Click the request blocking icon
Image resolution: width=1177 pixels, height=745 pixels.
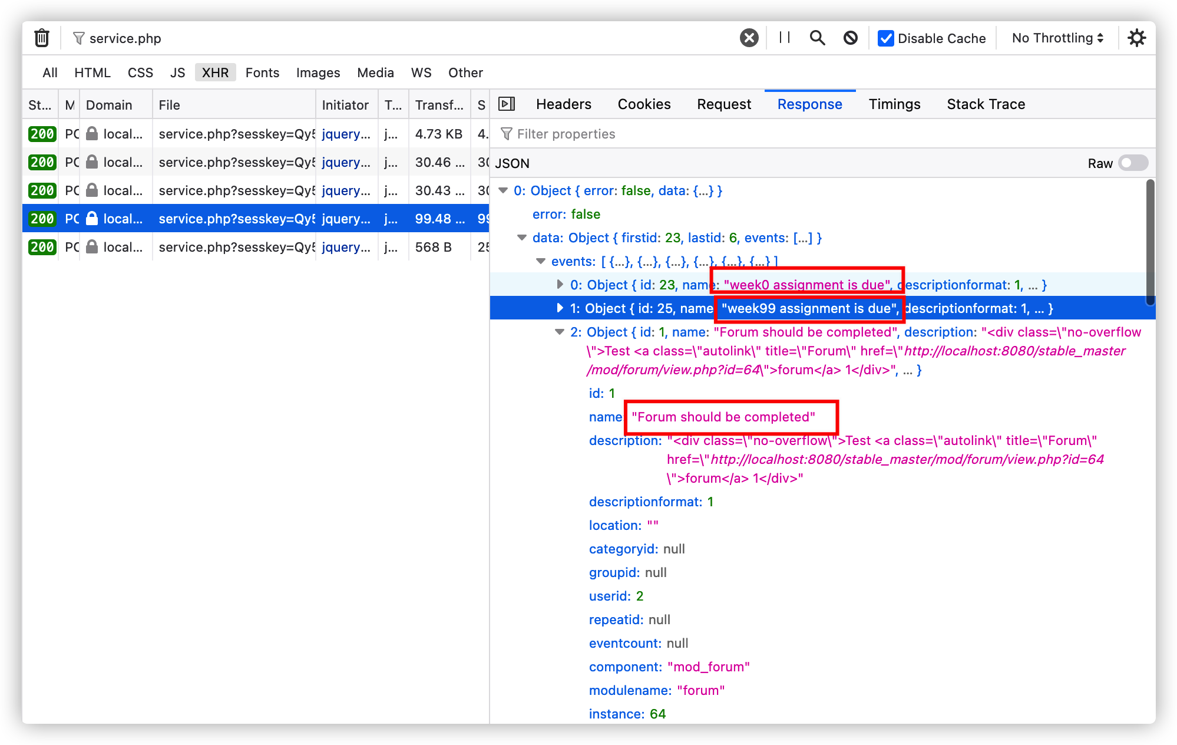[x=850, y=38]
